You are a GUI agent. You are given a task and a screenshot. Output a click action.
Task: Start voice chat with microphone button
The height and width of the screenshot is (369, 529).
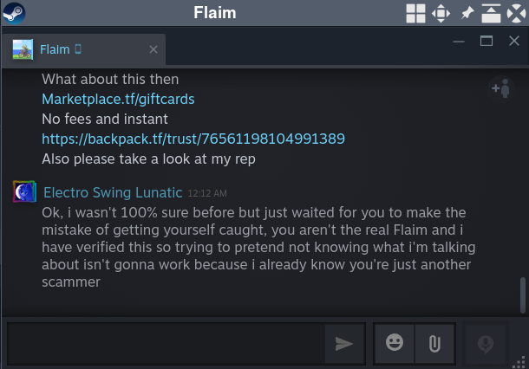coord(485,344)
